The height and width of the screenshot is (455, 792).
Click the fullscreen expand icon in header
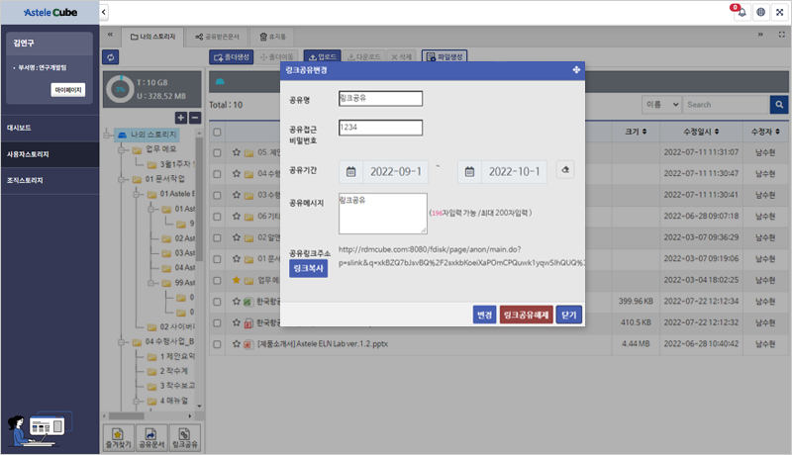coord(779,12)
